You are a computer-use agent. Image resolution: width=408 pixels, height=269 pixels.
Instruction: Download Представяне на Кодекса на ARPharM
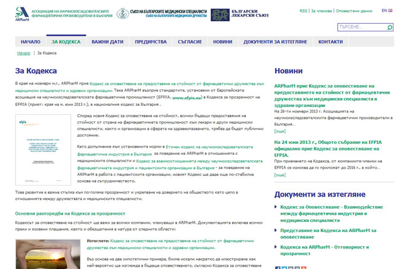328,233
